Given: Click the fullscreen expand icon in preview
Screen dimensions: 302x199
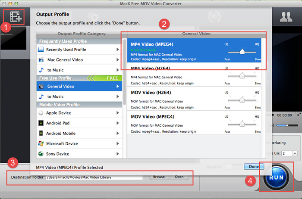Looking at the screenshot, I should pos(299,115).
